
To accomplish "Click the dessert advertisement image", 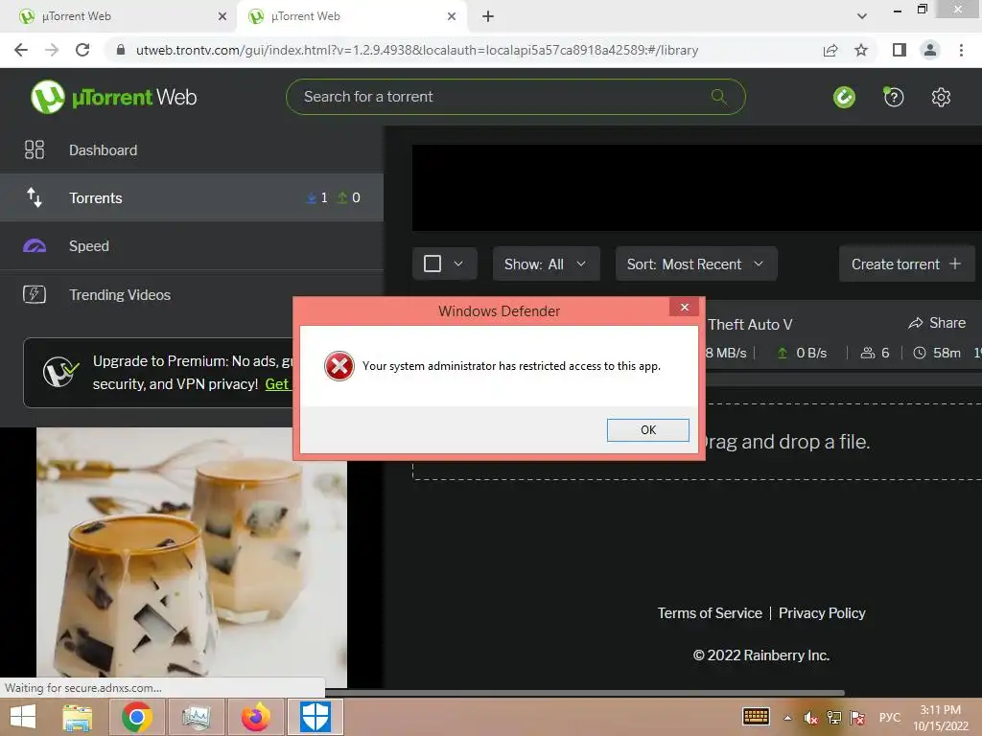I will (192, 557).
